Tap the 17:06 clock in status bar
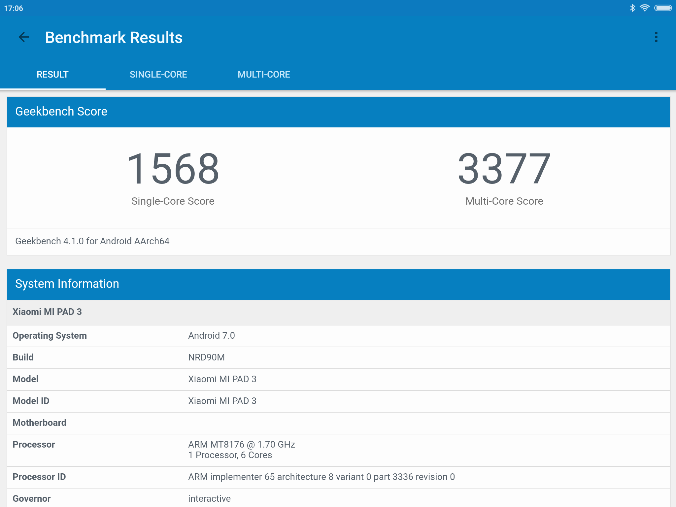 [14, 8]
